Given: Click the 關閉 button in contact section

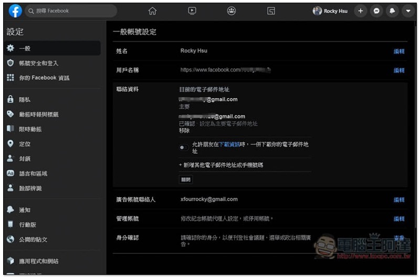Looking at the screenshot, I should pyautogui.click(x=186, y=179).
